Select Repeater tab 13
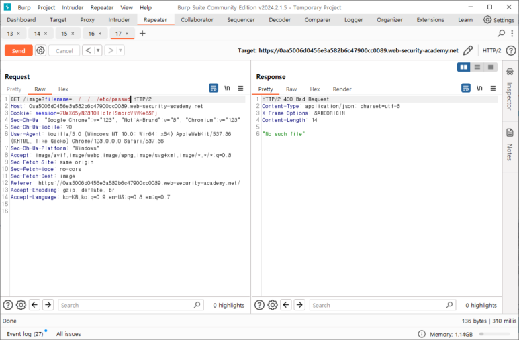This screenshot has height=340, width=519. (x=10, y=34)
